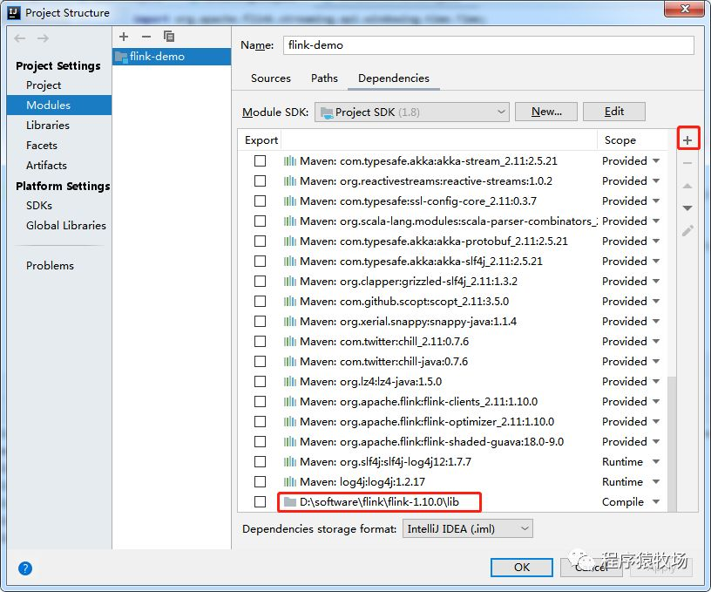Open Facets settings
The height and width of the screenshot is (592, 711).
[x=42, y=145]
